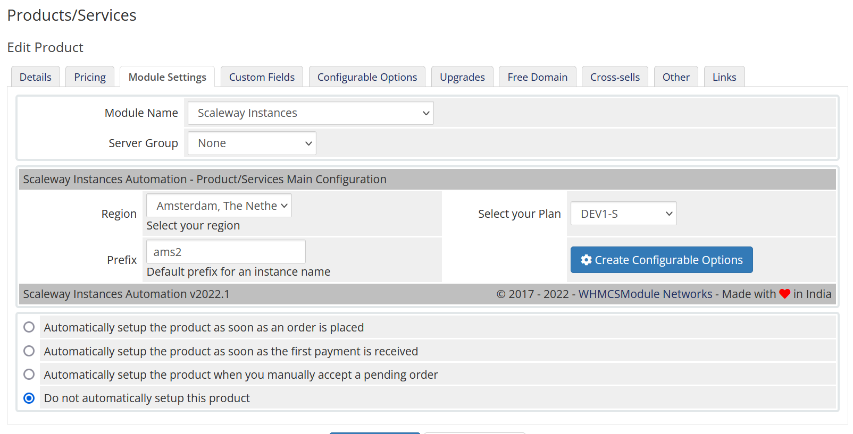
Task: Click the Create Configurable Options button
Action: pos(662,260)
